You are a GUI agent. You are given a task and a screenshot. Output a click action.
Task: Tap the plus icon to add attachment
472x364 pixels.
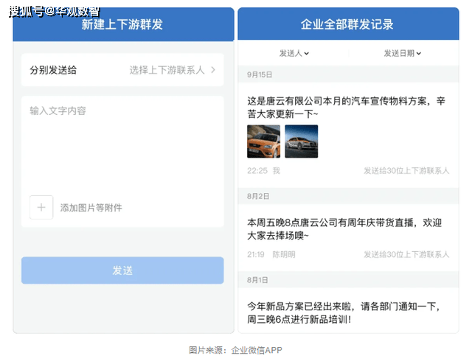[x=41, y=207]
